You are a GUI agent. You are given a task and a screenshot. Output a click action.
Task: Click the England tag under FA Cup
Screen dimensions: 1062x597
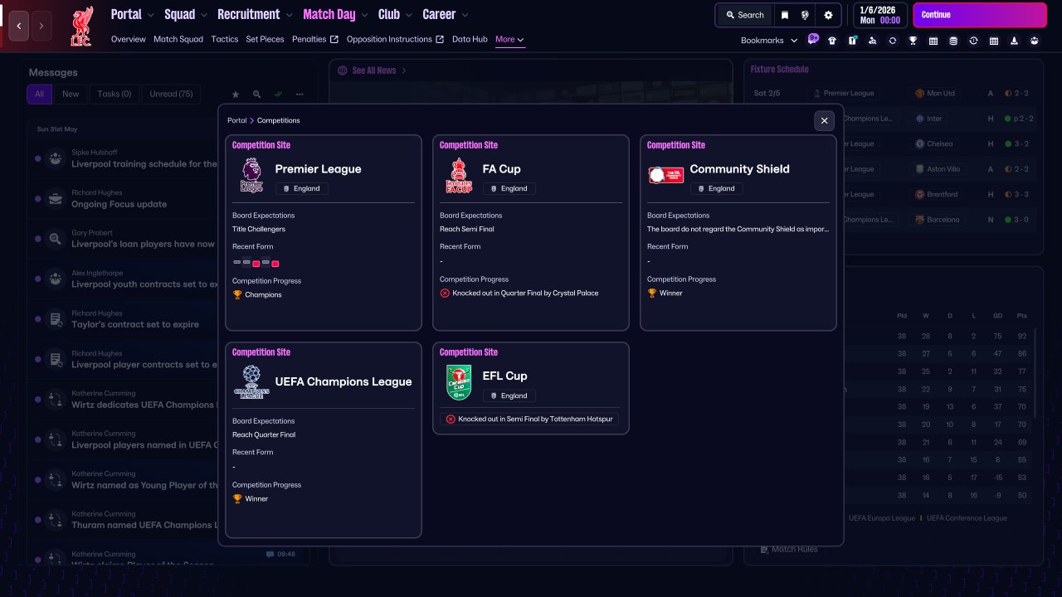pos(509,189)
